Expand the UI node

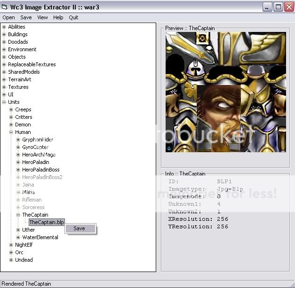(4, 95)
